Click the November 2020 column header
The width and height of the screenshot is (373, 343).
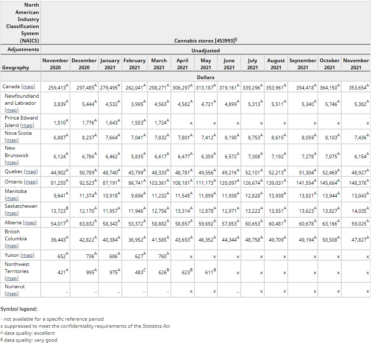55,64
